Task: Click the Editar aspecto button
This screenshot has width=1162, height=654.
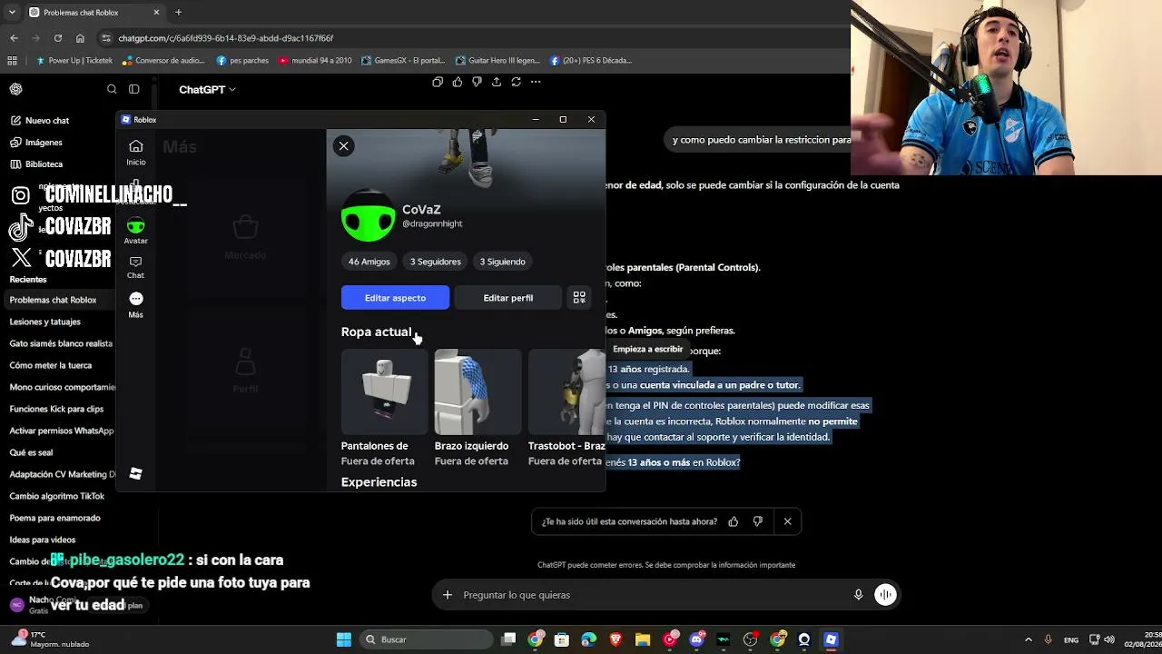Action: pos(395,298)
